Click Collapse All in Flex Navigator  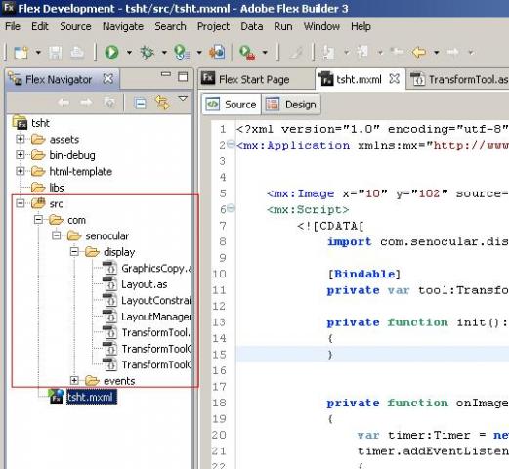(x=141, y=104)
